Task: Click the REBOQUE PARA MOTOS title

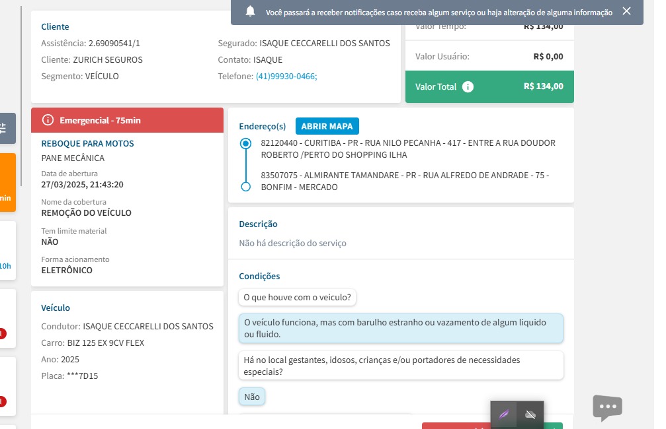Action: coord(87,144)
